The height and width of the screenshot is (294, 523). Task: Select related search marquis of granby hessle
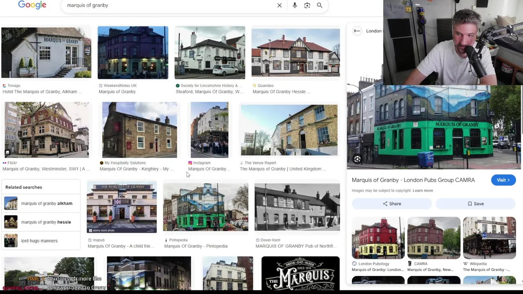point(40,222)
